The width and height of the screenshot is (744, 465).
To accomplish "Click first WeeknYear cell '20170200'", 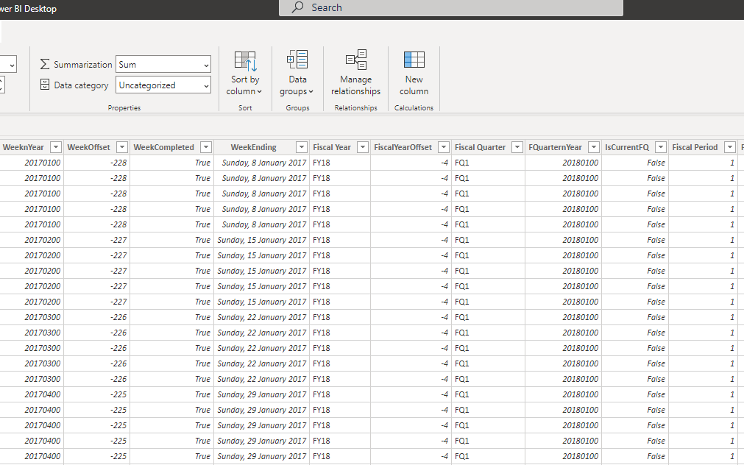I will point(32,240).
